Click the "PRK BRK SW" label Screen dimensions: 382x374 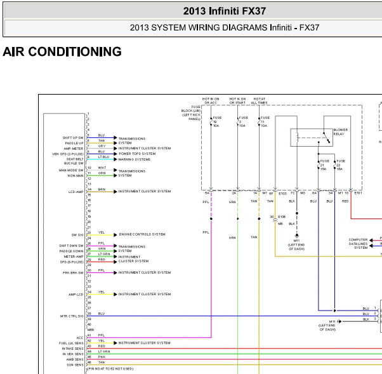coord(73,273)
